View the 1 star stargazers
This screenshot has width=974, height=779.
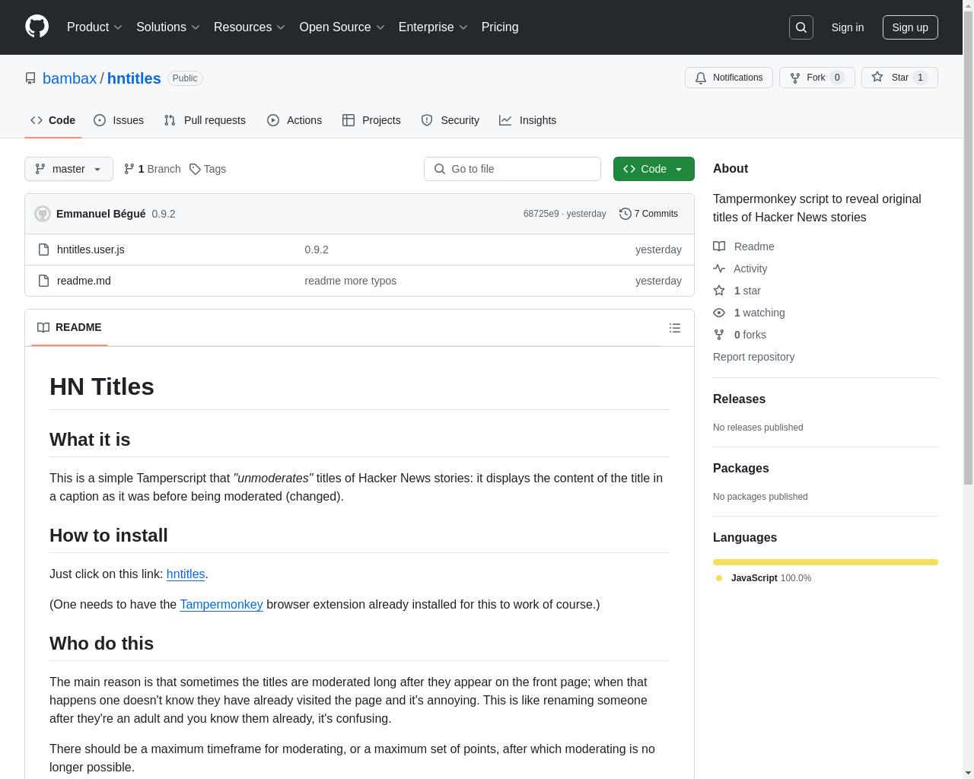[x=737, y=291]
